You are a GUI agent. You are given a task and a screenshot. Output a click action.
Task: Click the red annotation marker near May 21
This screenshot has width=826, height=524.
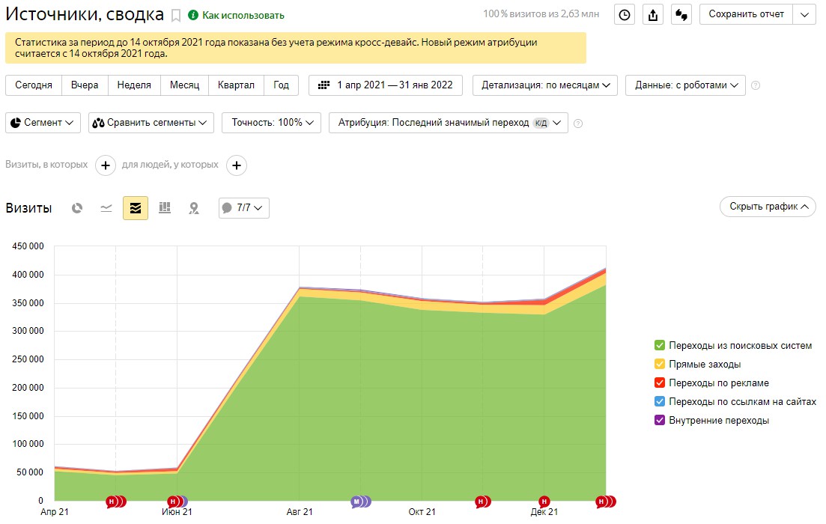pos(112,502)
